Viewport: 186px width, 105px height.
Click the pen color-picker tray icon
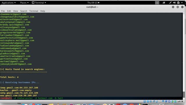pyautogui.click(x=170, y=3)
